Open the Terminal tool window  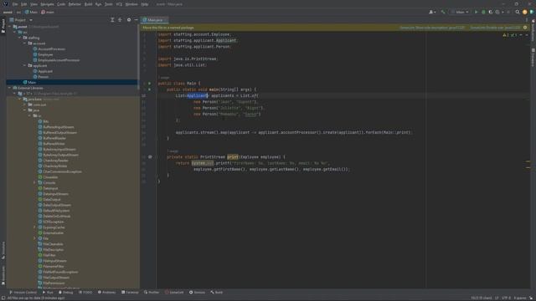tap(130, 293)
